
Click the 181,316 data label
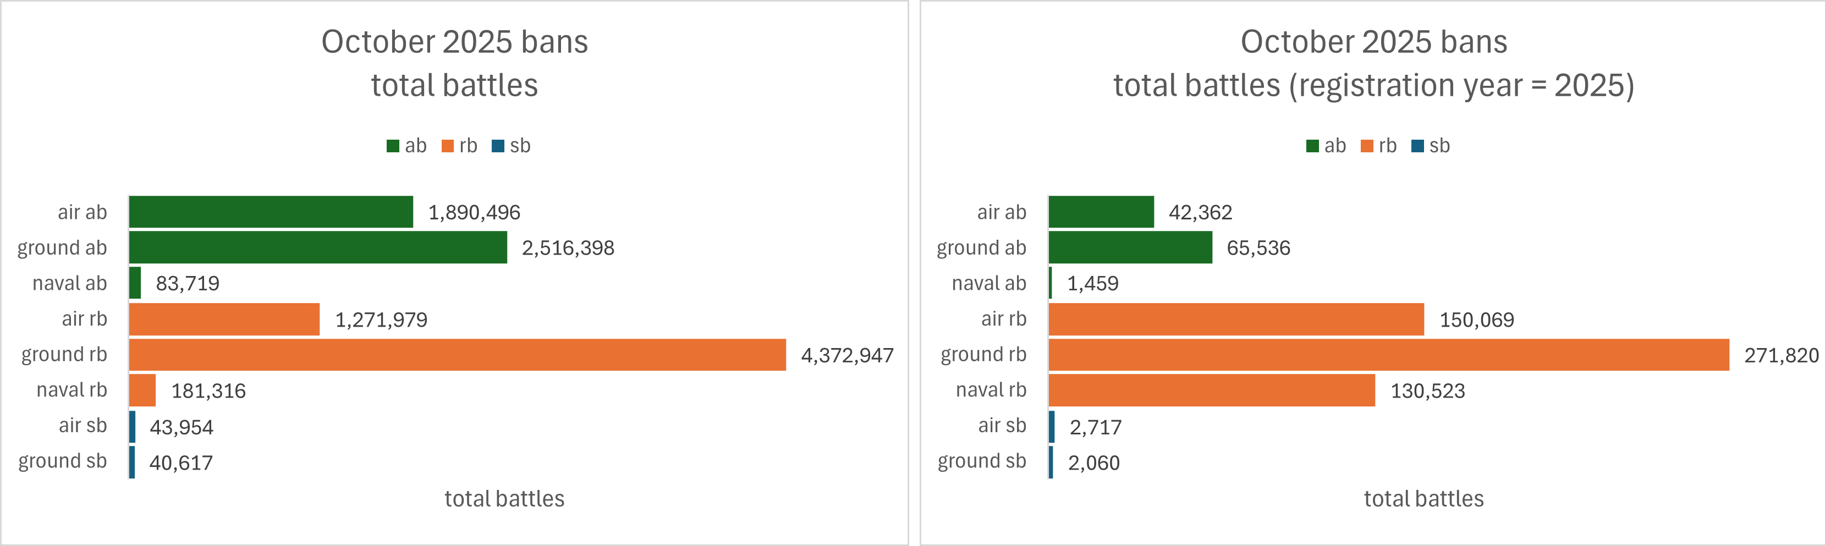pyautogui.click(x=208, y=391)
